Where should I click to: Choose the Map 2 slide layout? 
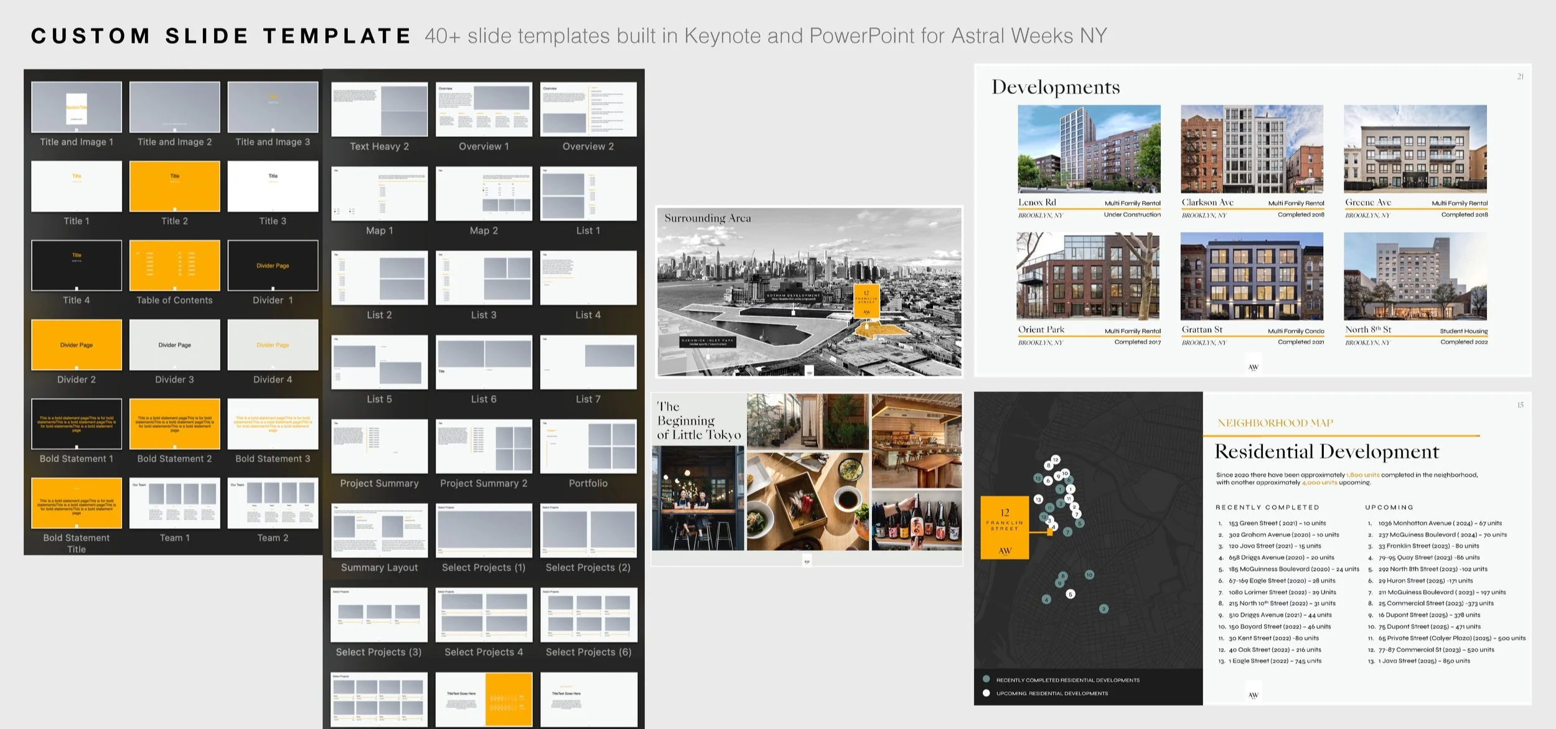coord(484,193)
